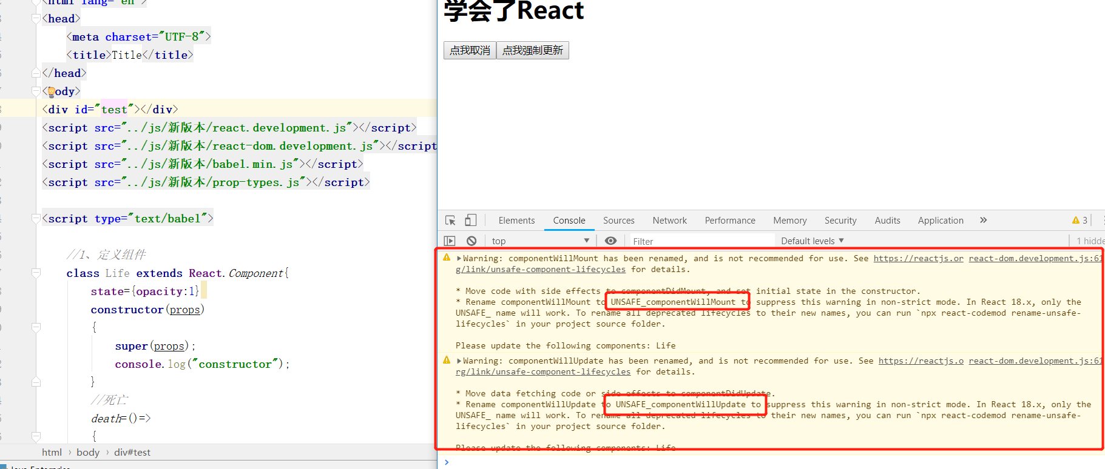Click the super(props) call in the constructor
1105x469 pixels.
coord(155,346)
